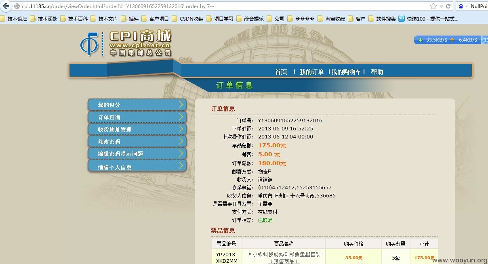This screenshot has width=488, height=264.
Task: Select 修改密码 in the sidebar
Action: click(x=137, y=142)
